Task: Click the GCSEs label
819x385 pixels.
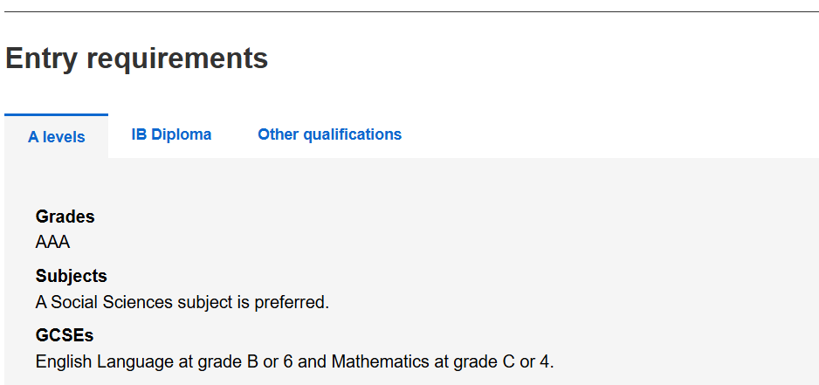Action: [64, 335]
